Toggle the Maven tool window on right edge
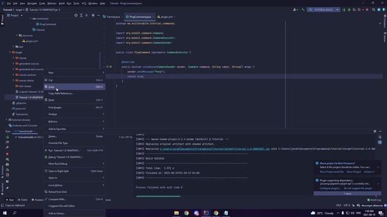 (385, 37)
